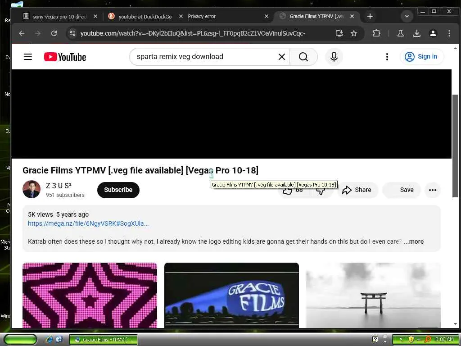The height and width of the screenshot is (346, 461).
Task: Start voice search with the microphone icon
Action: 334,57
